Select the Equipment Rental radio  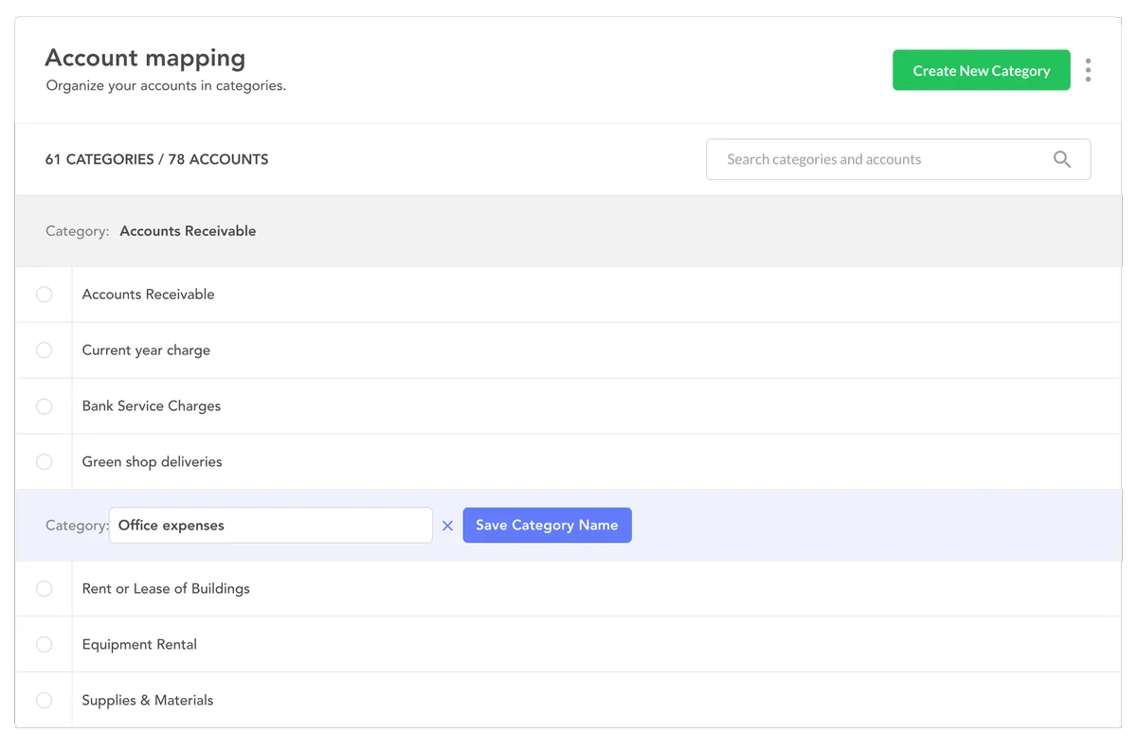tap(45, 645)
